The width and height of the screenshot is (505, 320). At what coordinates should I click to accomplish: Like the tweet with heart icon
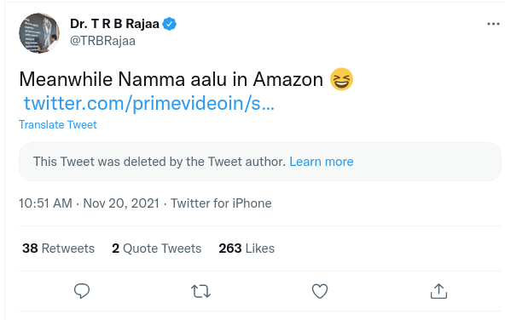[x=320, y=291]
